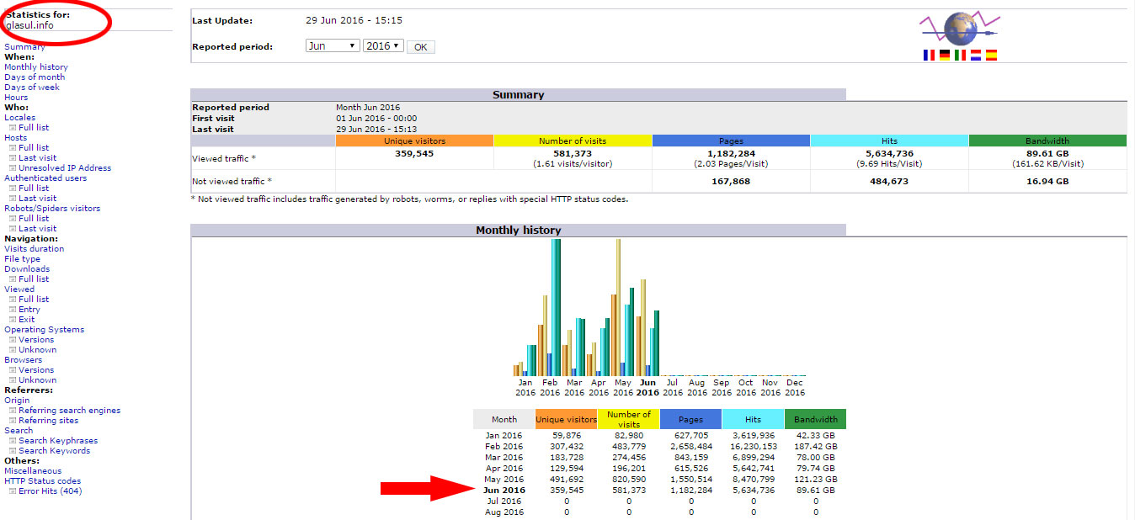Open the Days of month report
The width and height of the screenshot is (1135, 520).
[x=35, y=77]
